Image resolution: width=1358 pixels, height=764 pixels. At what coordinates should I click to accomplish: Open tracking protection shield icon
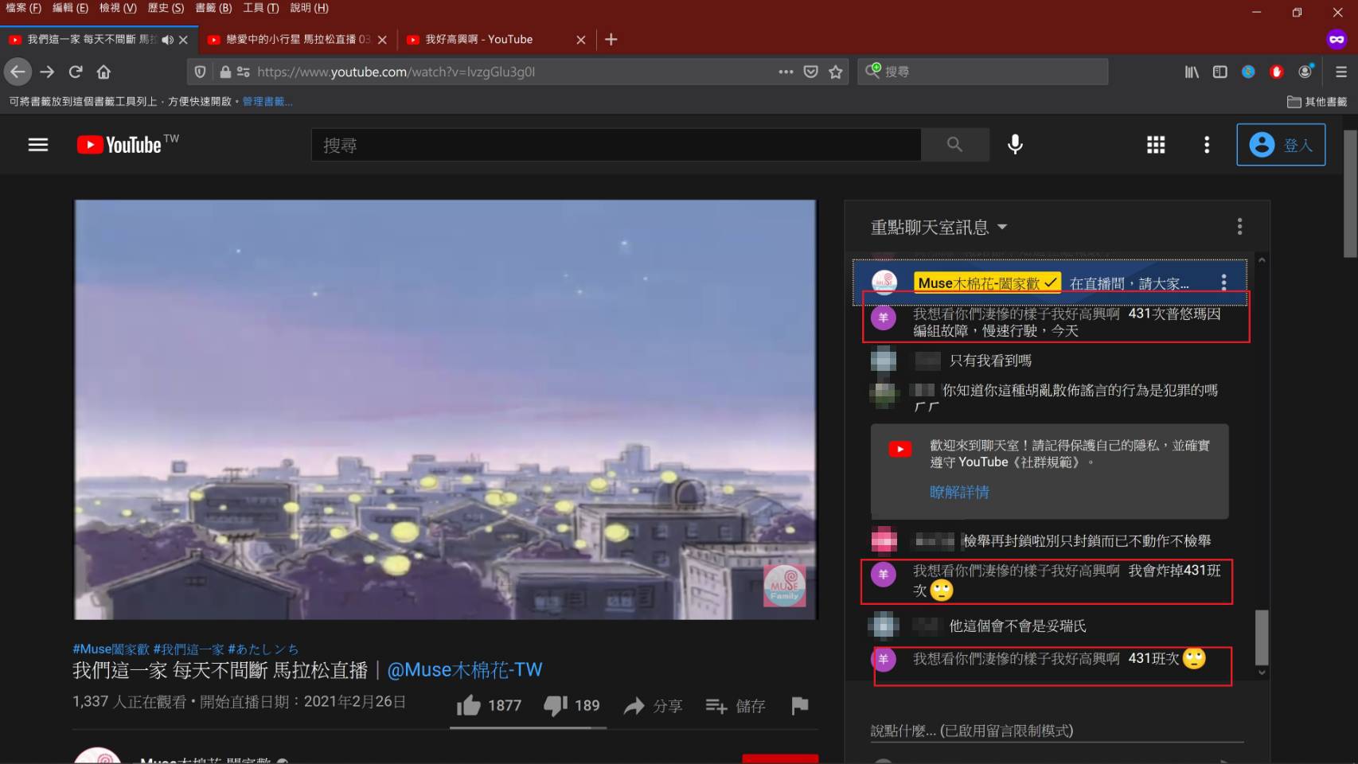pyautogui.click(x=201, y=72)
